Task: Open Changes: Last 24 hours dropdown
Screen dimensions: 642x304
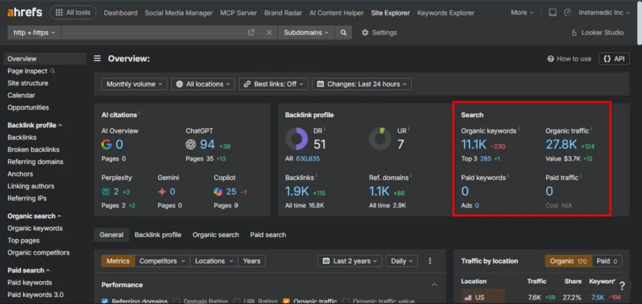Action: pos(362,84)
